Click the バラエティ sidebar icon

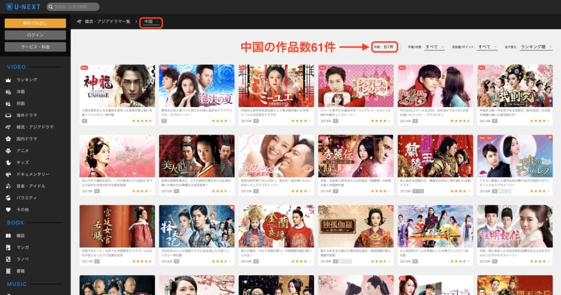[x=8, y=198]
